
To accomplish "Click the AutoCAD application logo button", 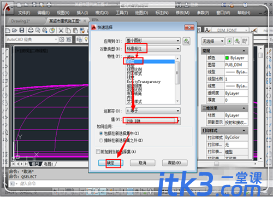I will point(7,8).
